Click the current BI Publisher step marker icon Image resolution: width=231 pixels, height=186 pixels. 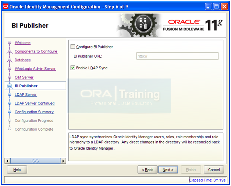click(x=10, y=86)
